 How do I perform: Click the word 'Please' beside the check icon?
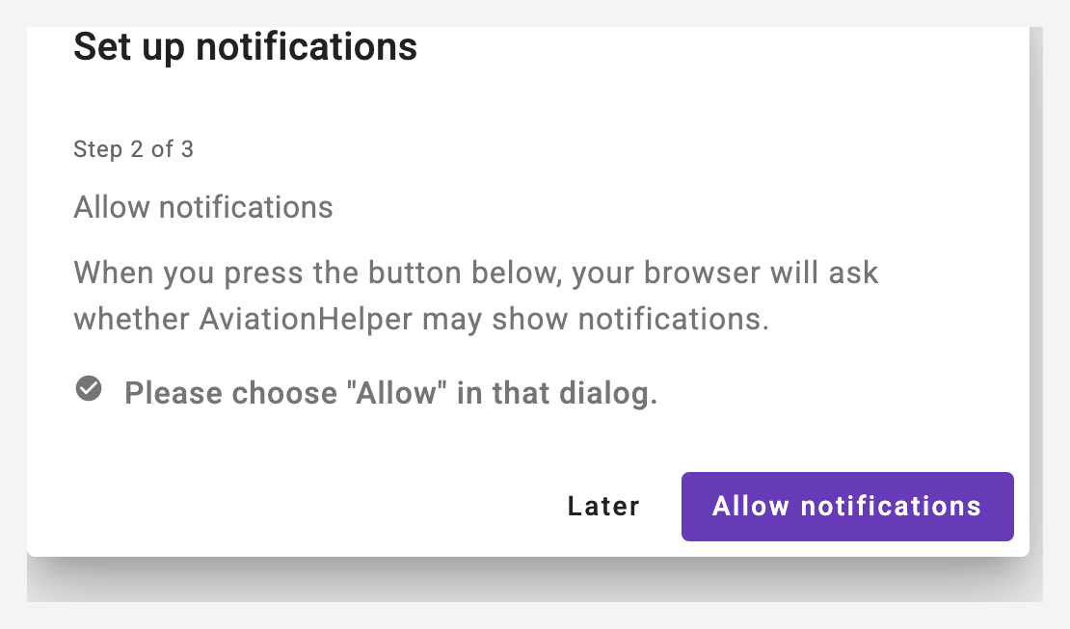coord(174,393)
